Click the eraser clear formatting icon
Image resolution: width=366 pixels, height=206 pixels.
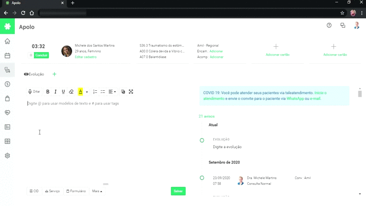(71, 92)
